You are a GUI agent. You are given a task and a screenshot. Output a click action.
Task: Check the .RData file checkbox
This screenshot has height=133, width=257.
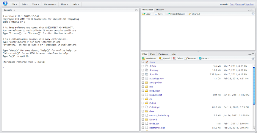click(x=143, y=66)
